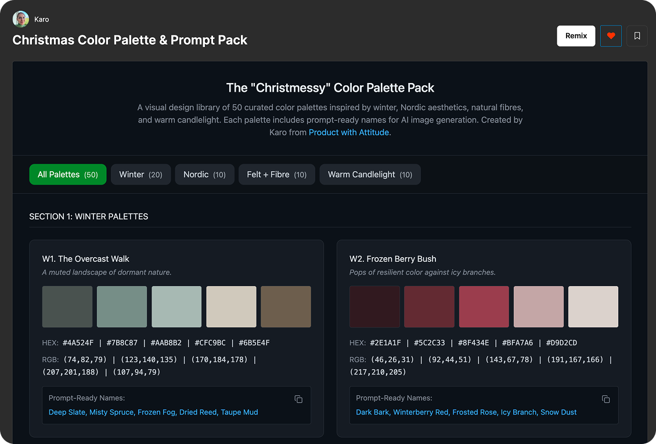The width and height of the screenshot is (656, 444).
Task: Click the Snow Dust prompt name
Action: tap(558, 412)
